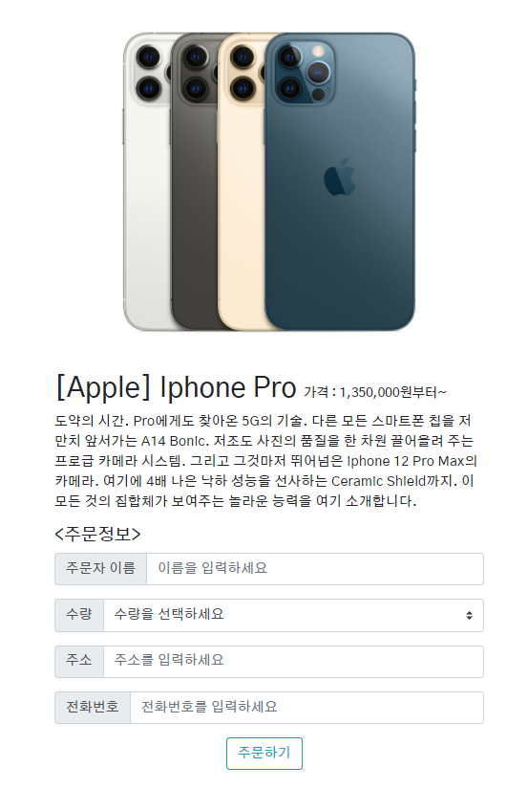Click the up-down arrow icon in 수량 selector
The height and width of the screenshot is (789, 528).
click(469, 615)
